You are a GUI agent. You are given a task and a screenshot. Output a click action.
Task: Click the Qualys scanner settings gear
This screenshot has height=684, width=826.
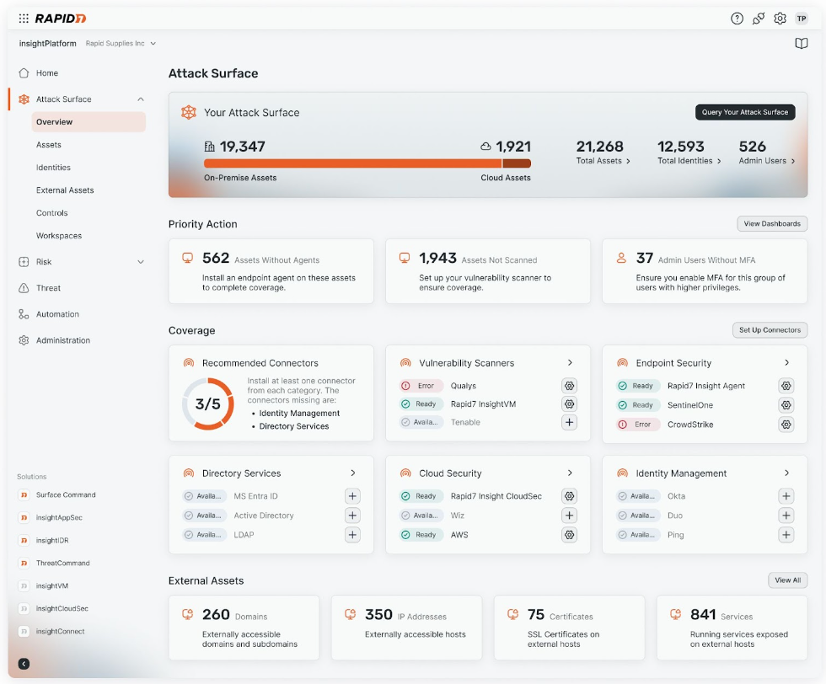coord(569,385)
